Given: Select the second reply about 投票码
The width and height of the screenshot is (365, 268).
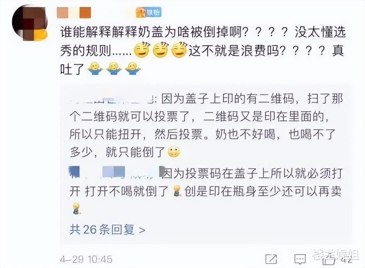Looking at the screenshot, I should pos(206,190).
